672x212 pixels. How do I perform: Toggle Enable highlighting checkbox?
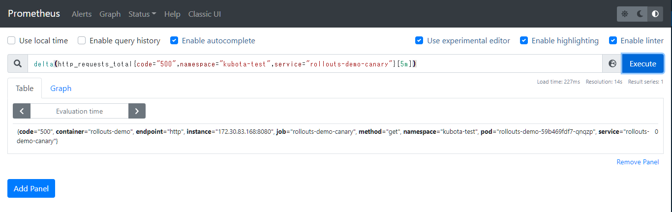(524, 40)
